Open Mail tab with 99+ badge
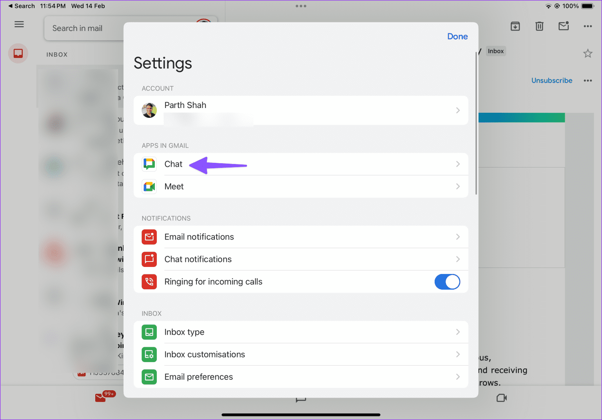The image size is (602, 420). pos(104,397)
